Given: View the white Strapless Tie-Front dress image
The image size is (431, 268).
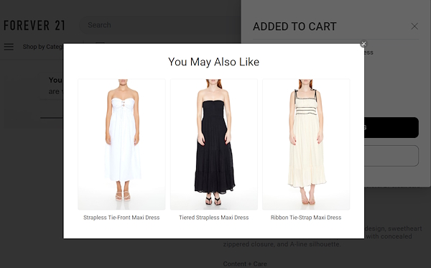Looking at the screenshot, I should (121, 144).
